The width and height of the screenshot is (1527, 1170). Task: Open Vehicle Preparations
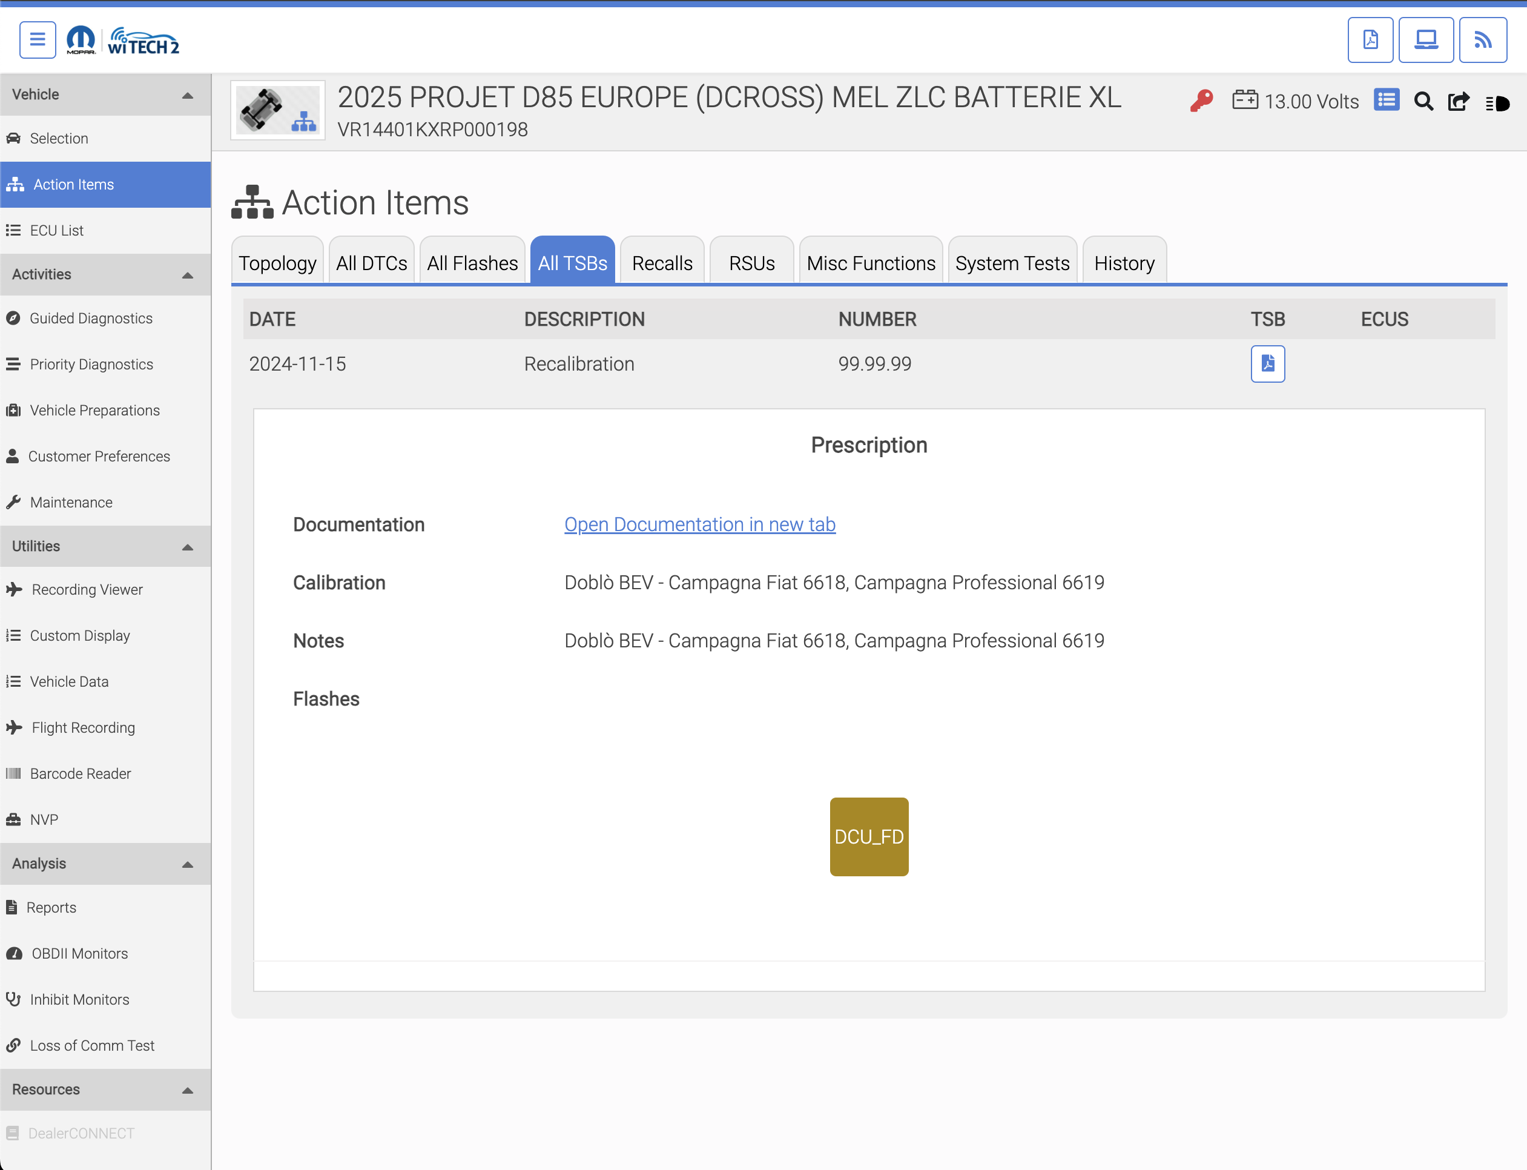[x=105, y=410]
